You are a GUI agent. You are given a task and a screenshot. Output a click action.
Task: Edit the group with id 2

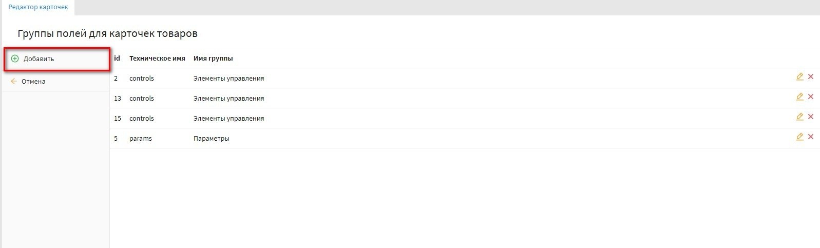click(x=799, y=77)
